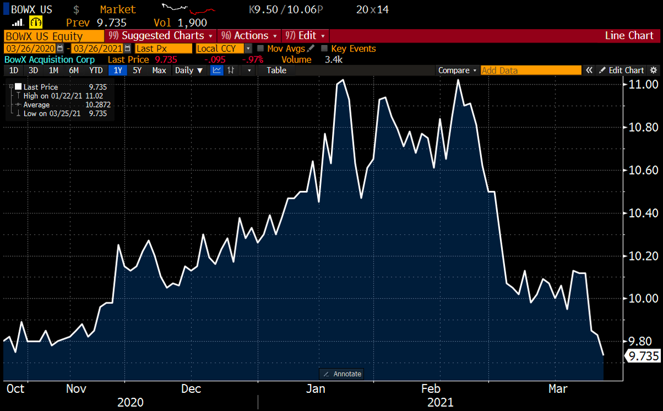Click the double left chevron collapse icon

[589, 70]
